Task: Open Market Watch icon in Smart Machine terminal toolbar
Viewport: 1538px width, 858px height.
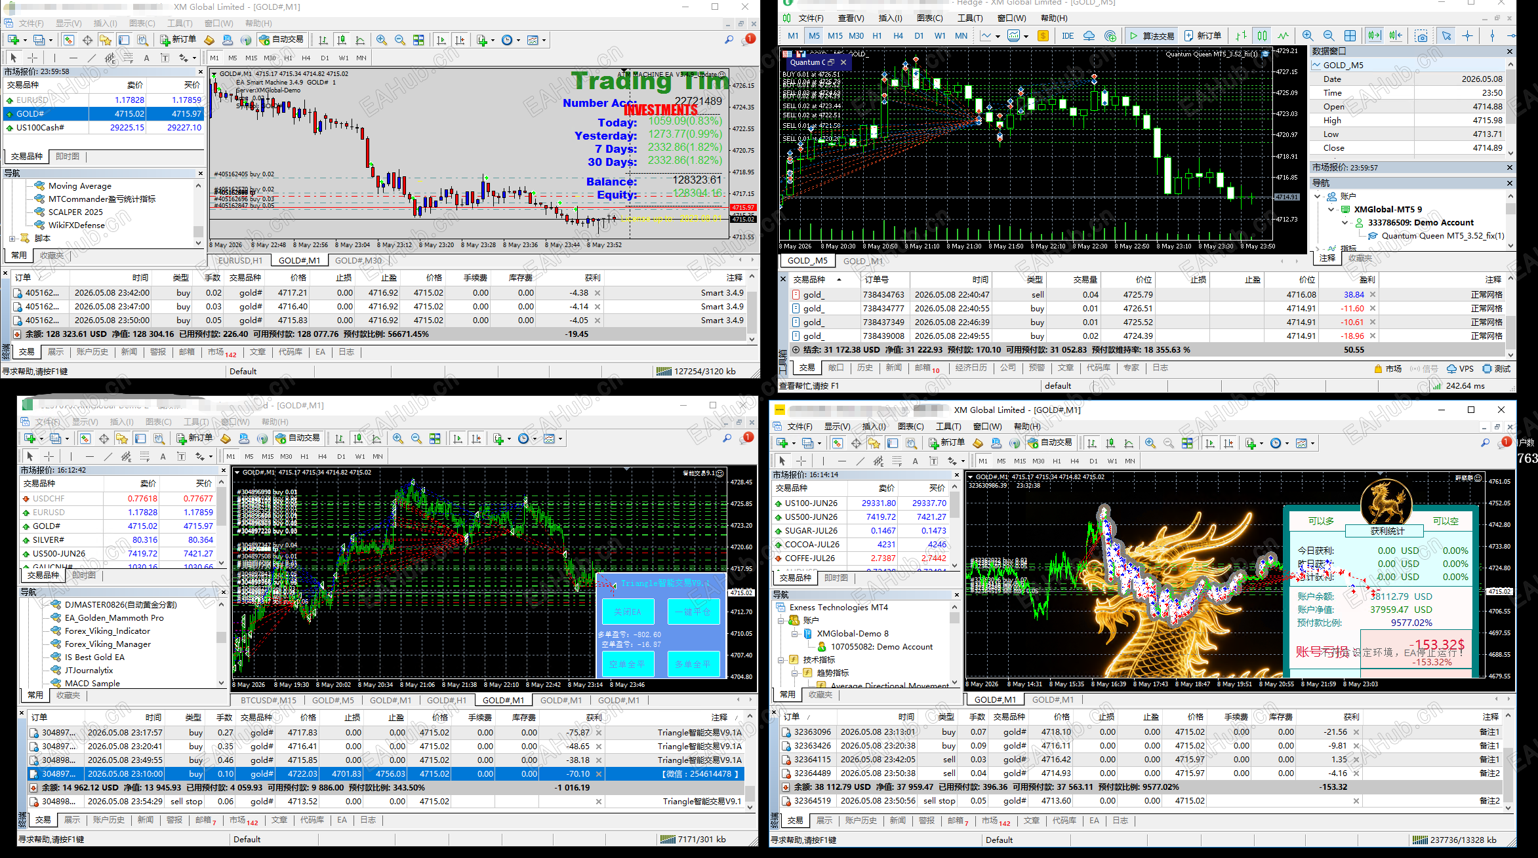Action: [x=68, y=41]
